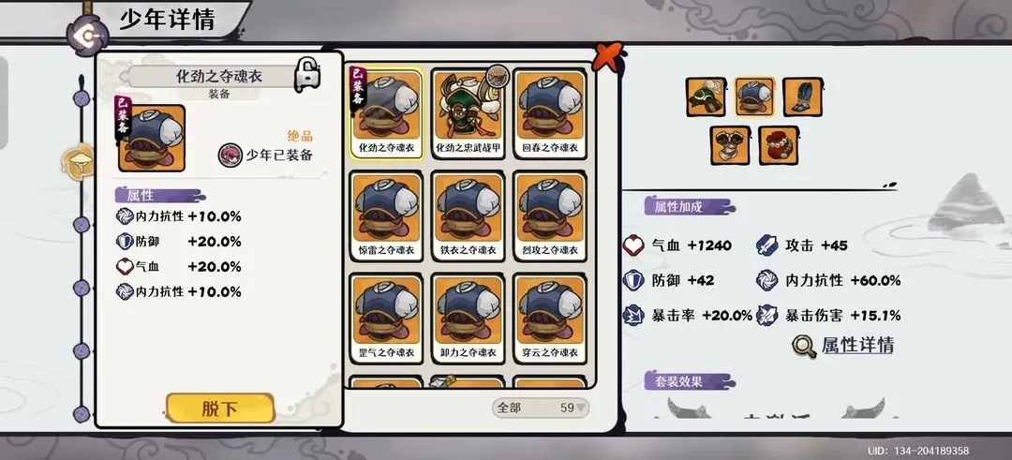Pick the 卸力之夺魂衣 item
1012x460 pixels.
click(468, 318)
